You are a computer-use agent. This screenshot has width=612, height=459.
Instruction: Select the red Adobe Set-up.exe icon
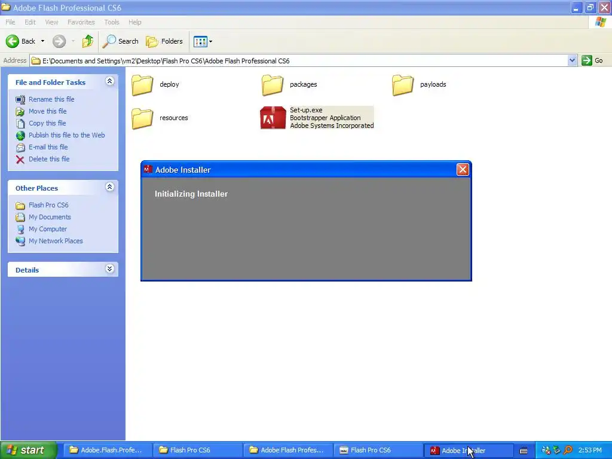[273, 118]
